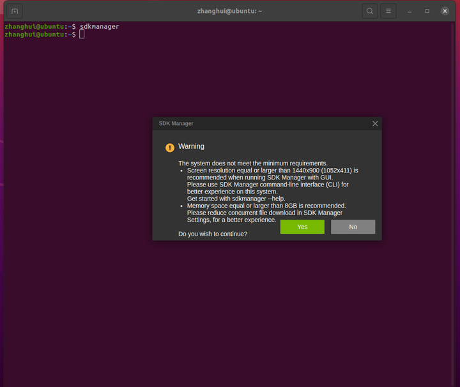Click the yellow warning exclamation icon

(x=170, y=148)
